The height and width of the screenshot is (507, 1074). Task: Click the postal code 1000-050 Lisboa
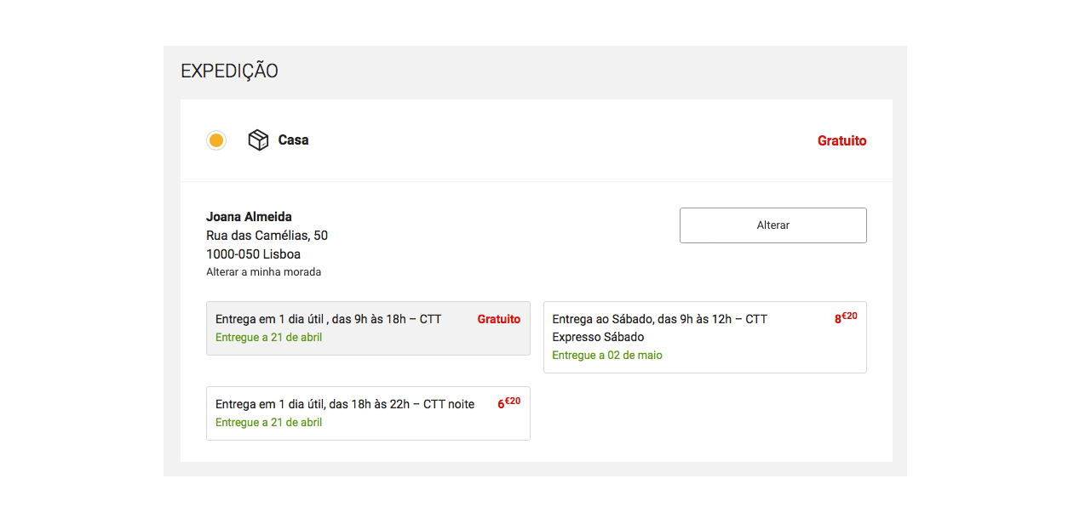[x=253, y=254]
